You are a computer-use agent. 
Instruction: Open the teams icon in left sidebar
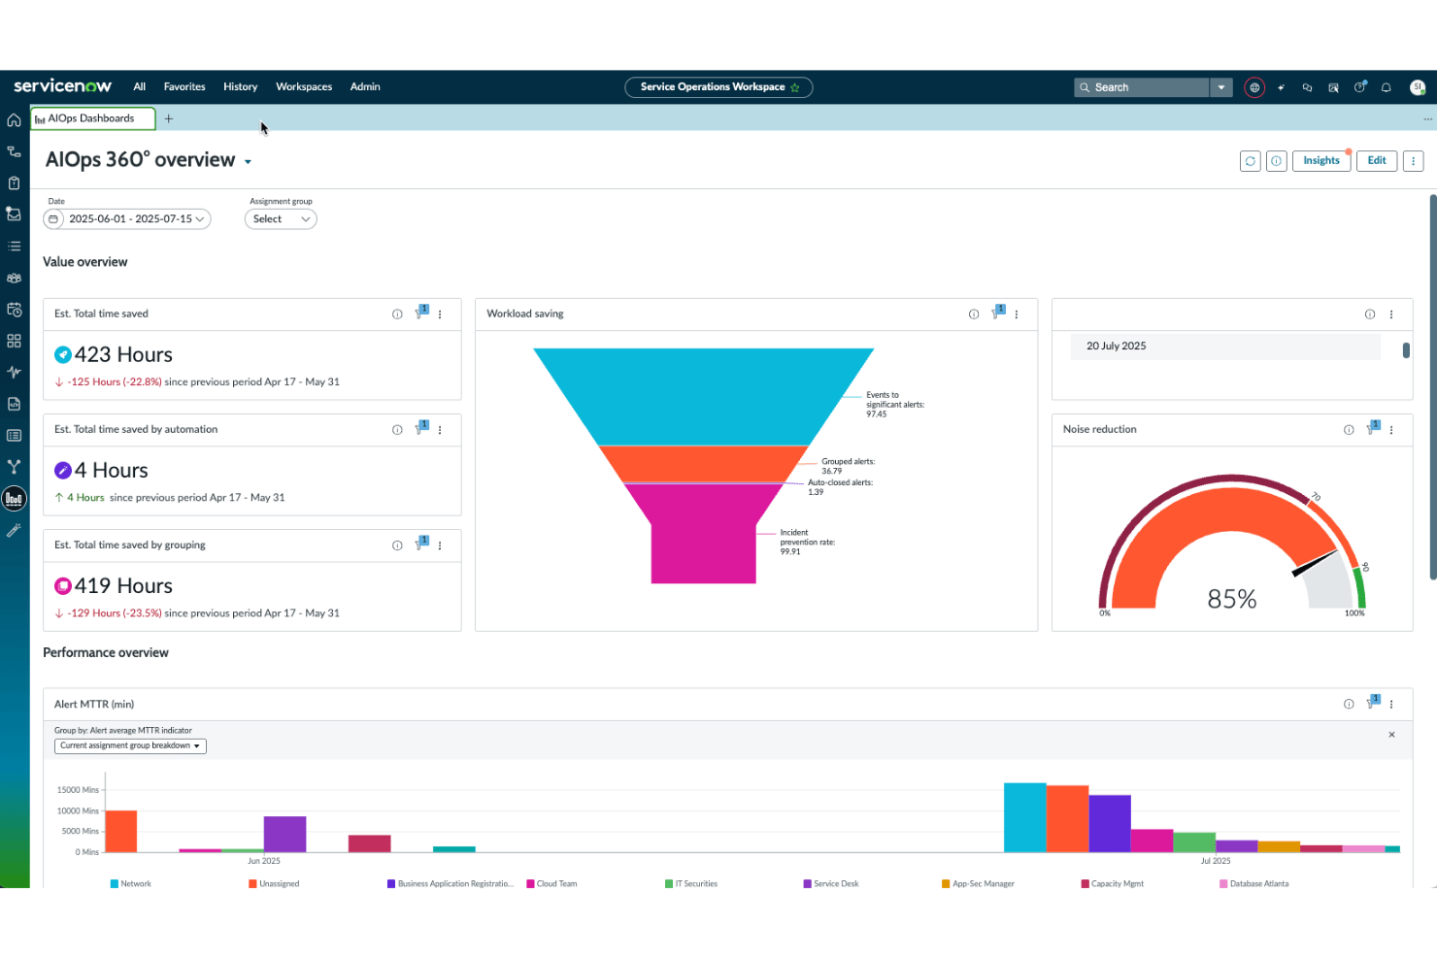click(x=14, y=278)
